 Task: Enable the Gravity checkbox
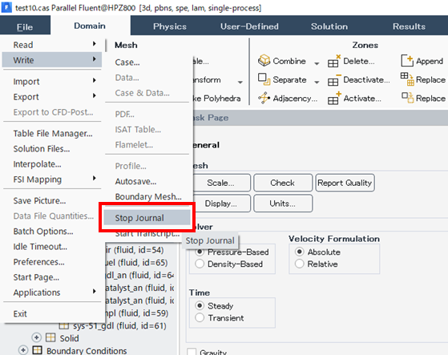pos(192,352)
